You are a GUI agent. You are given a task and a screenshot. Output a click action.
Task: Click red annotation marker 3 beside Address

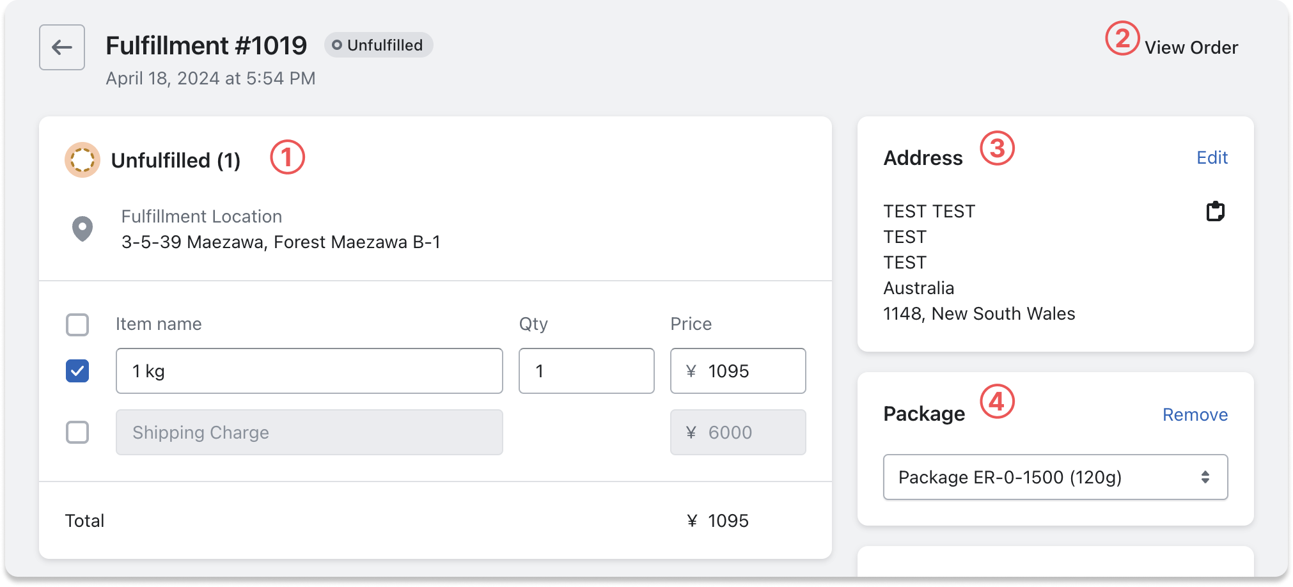[997, 148]
